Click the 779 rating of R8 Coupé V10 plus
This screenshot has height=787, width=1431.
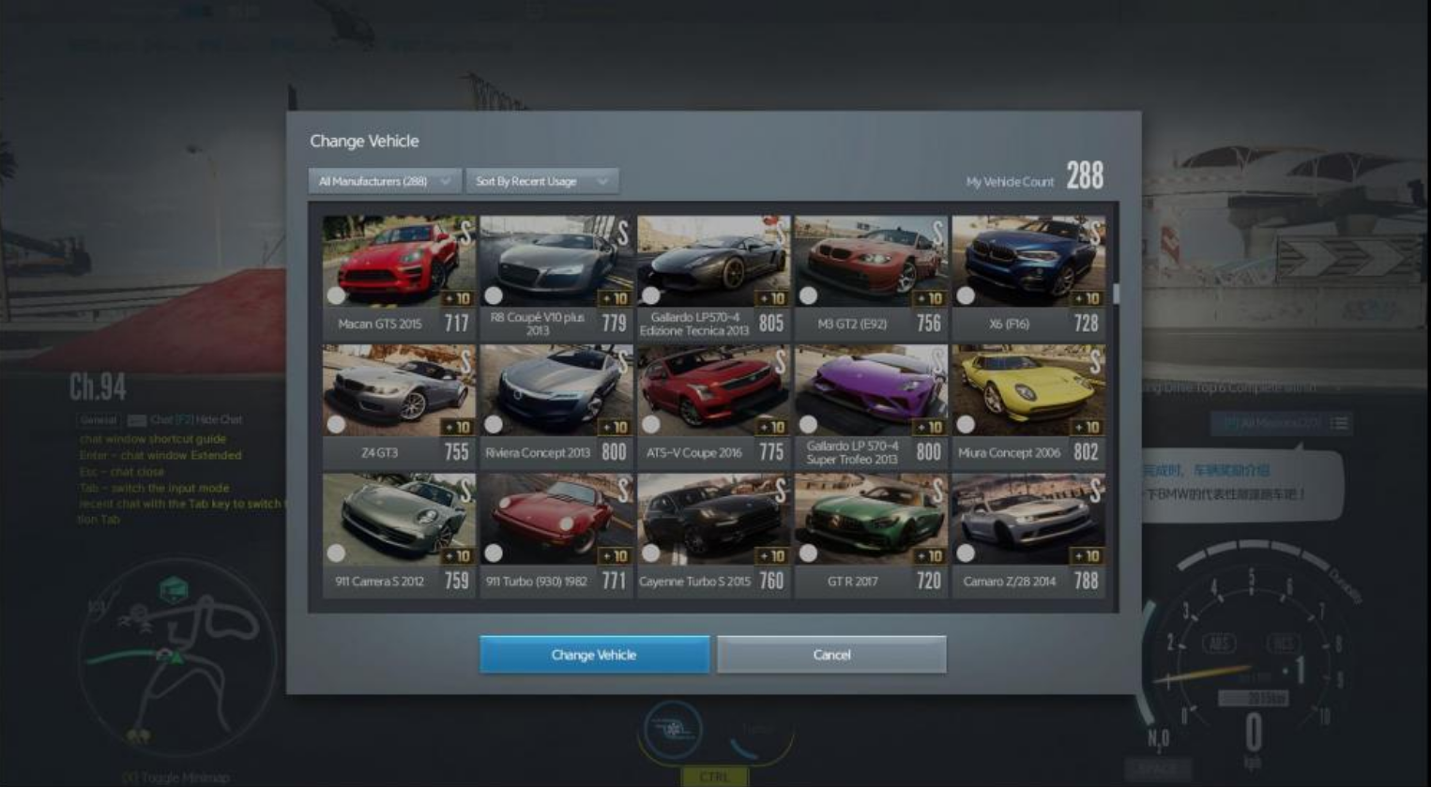tap(614, 324)
